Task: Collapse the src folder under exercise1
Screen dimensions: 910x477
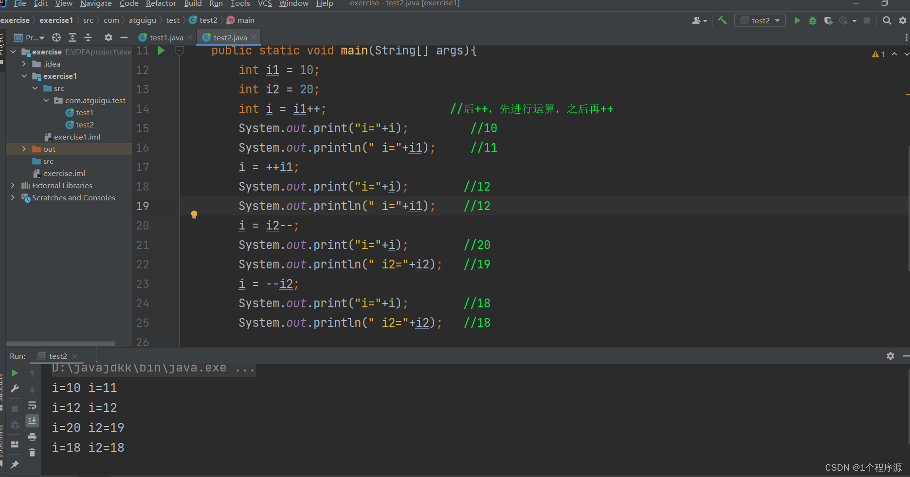Action: click(35, 88)
